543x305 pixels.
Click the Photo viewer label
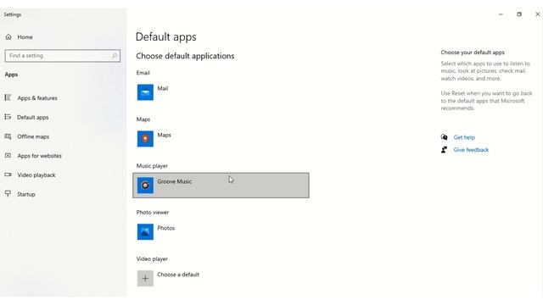point(153,213)
